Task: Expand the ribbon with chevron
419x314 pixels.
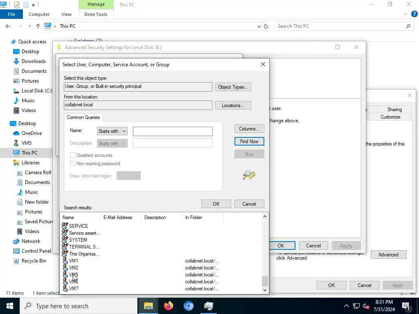Action: point(405,14)
